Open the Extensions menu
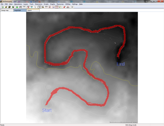The height and width of the screenshot is (126, 164). tap(39, 4)
